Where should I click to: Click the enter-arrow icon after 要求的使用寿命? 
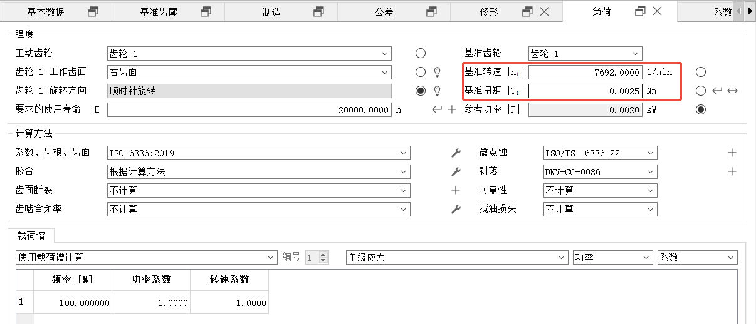click(438, 110)
